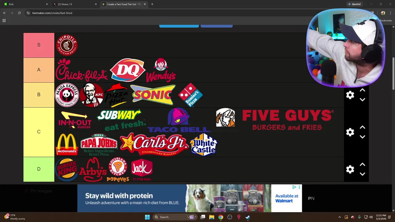Move B tier row down with arrow
Viewport: 395px width, 222px height.
tap(363, 100)
